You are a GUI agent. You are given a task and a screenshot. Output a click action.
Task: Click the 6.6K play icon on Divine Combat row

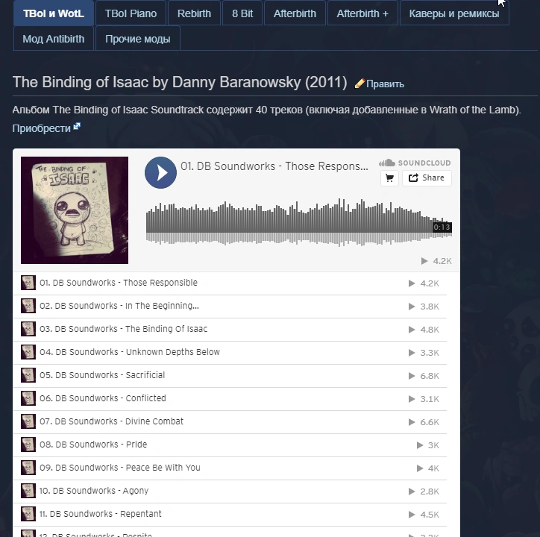click(412, 422)
